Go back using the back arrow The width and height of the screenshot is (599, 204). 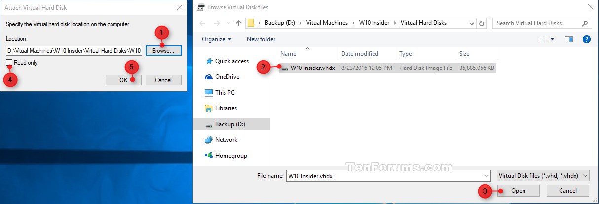tap(203, 23)
